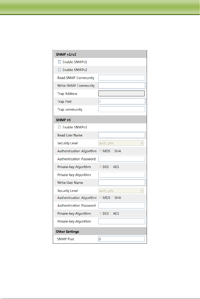Focus the Write SNMP Community field
The width and height of the screenshot is (200, 299).
[x=122, y=86]
